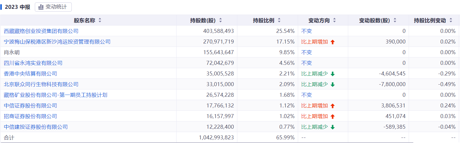The height and width of the screenshot is (143, 460).
Task: Click red up arrow in 招商证券 row
Action: tap(333, 117)
